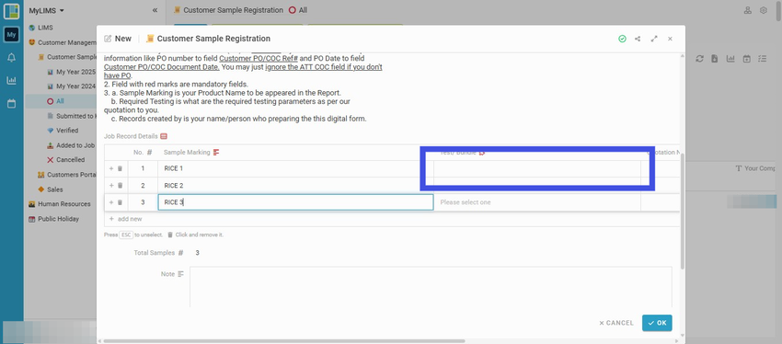Click the dialog's horizontal scrollbar

click(x=283, y=341)
